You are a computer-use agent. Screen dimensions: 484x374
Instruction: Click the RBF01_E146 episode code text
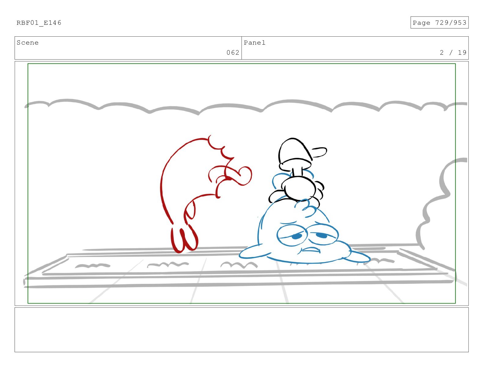pos(39,23)
